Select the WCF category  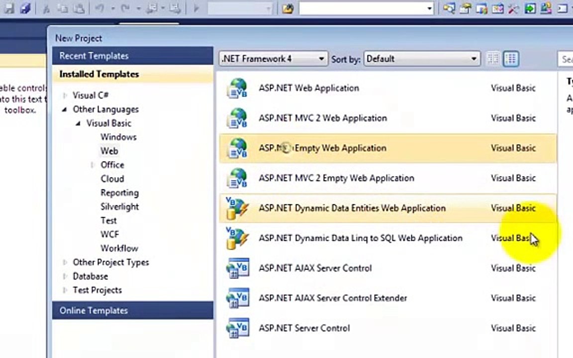tap(109, 235)
